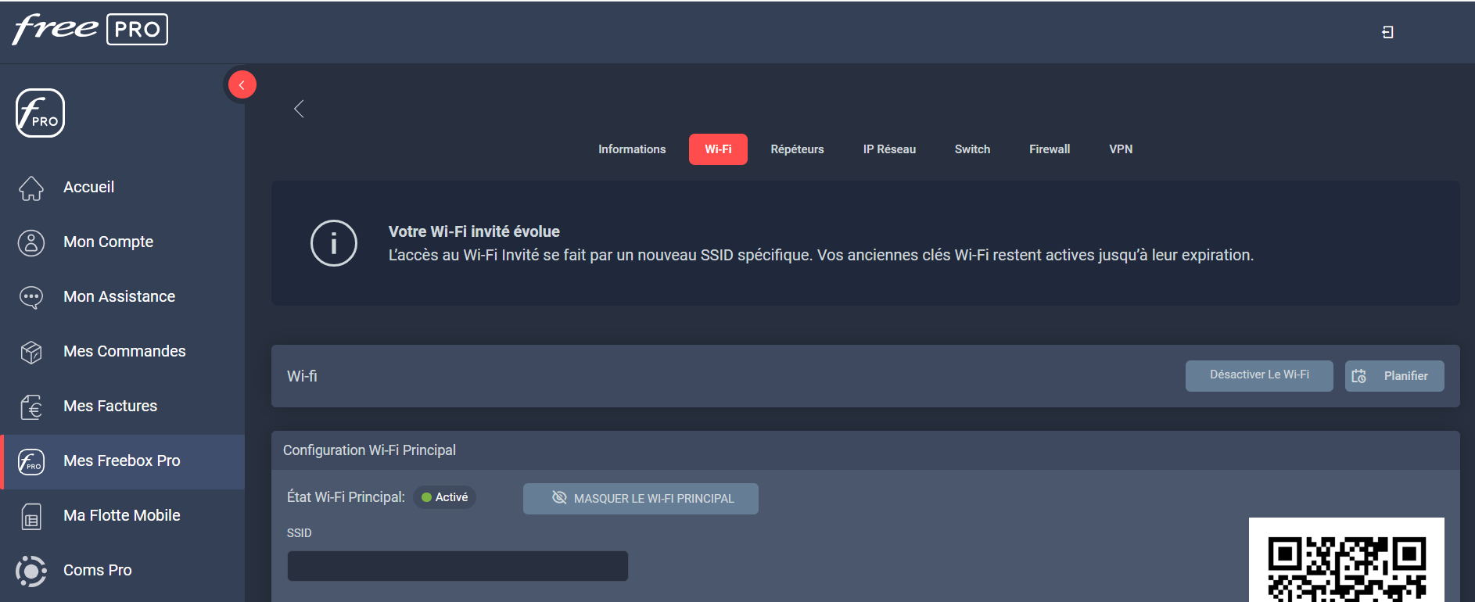This screenshot has width=1475, height=602.
Task: Open the Firewall tab
Action: [1050, 149]
